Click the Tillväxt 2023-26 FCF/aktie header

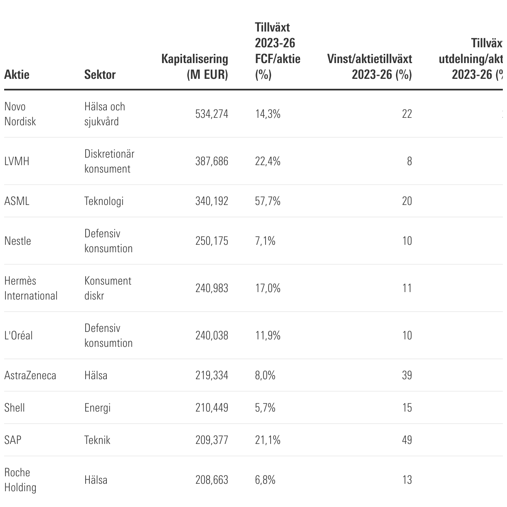click(277, 51)
